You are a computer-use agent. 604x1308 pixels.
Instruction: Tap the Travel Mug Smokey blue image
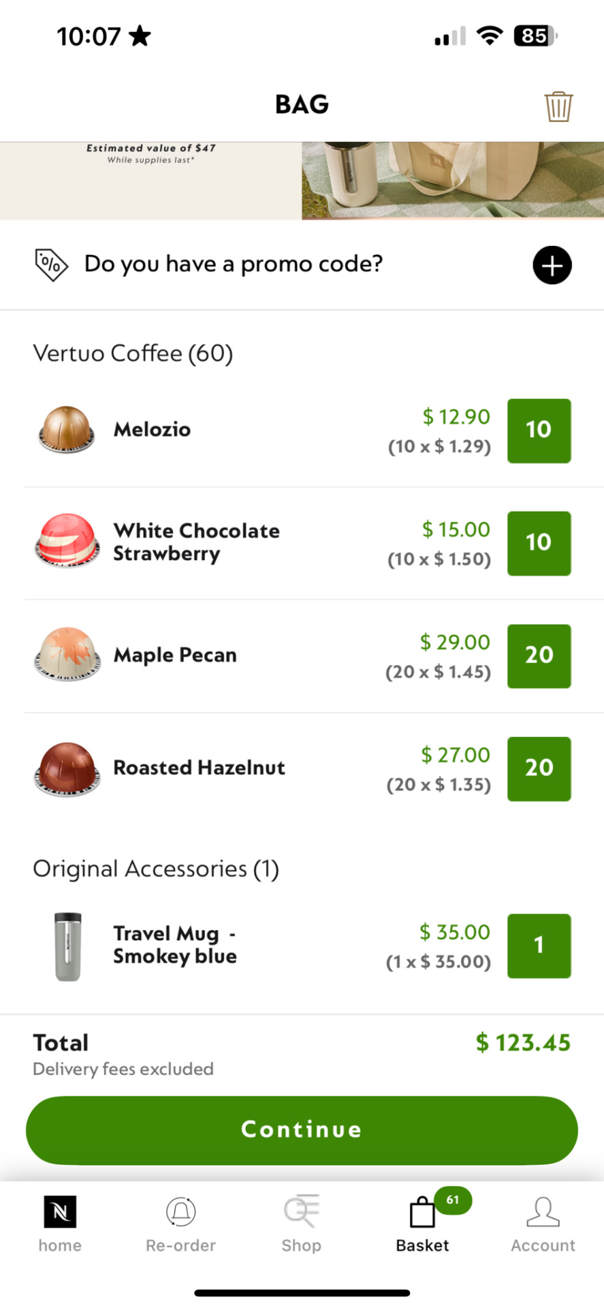67,946
